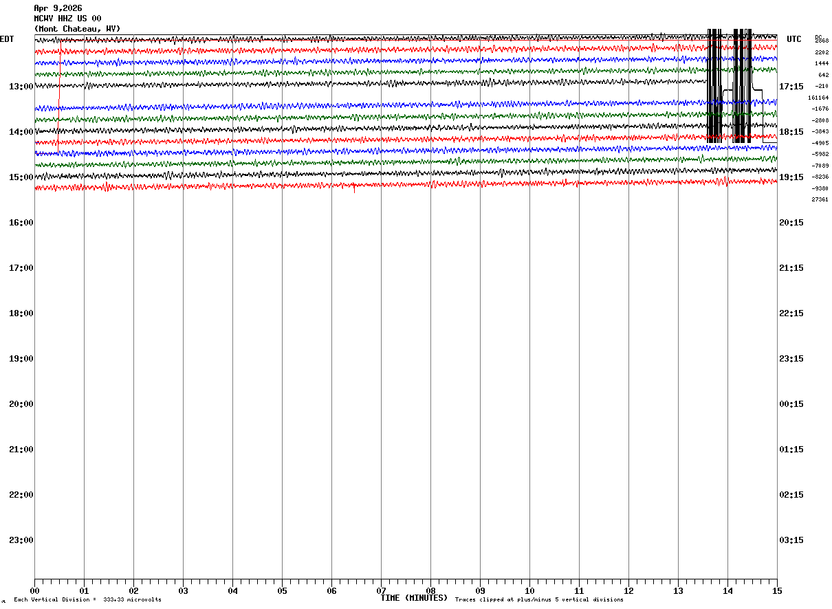Click the "11" minute axis label
This screenshot has height=609, width=832.
coord(579,591)
